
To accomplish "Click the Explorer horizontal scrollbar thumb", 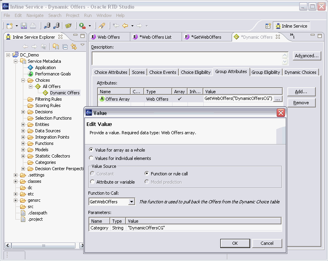I will (x=43, y=245).
